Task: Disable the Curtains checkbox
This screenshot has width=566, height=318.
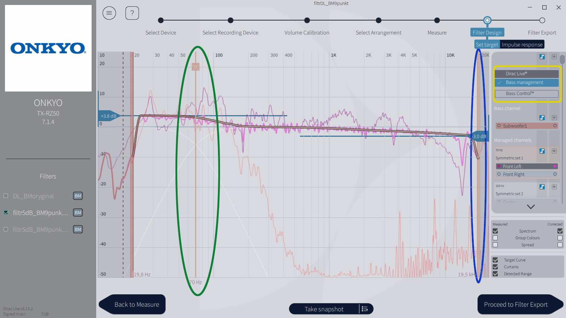Action: coord(495,267)
